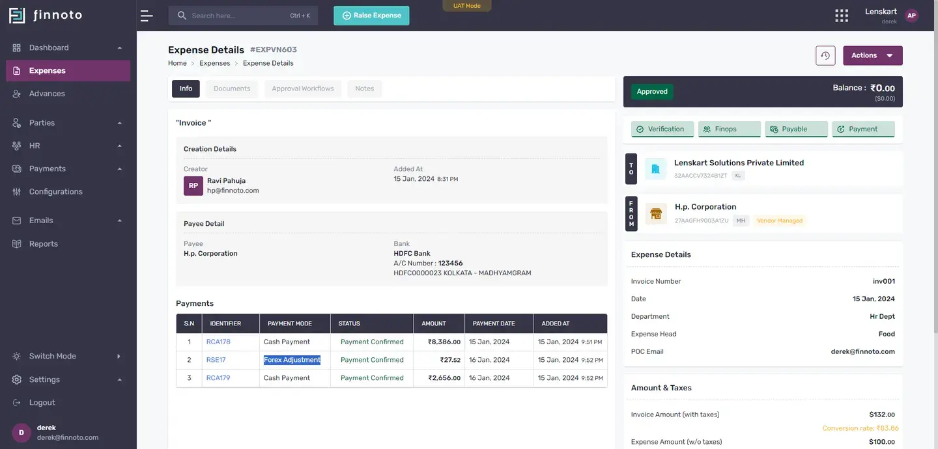The width and height of the screenshot is (938, 449).
Task: Click the search magnifier icon
Action: [x=182, y=16]
